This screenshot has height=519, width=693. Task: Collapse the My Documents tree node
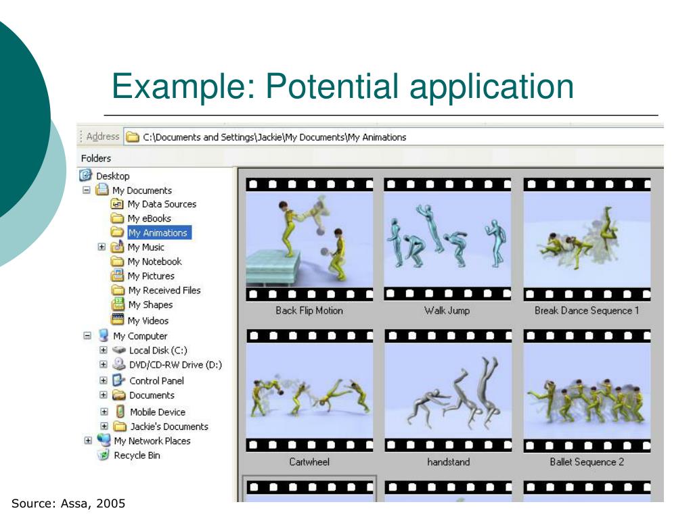[87, 190]
